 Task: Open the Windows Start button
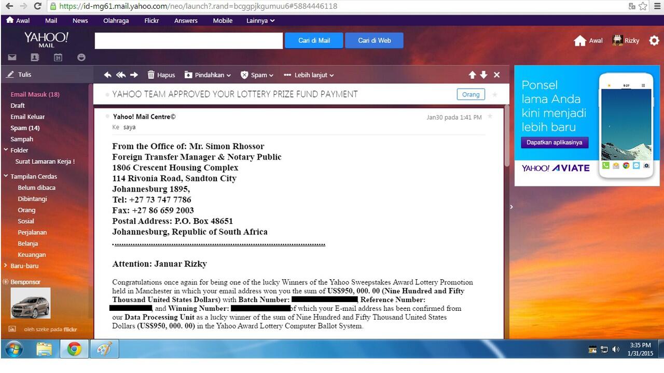point(14,350)
